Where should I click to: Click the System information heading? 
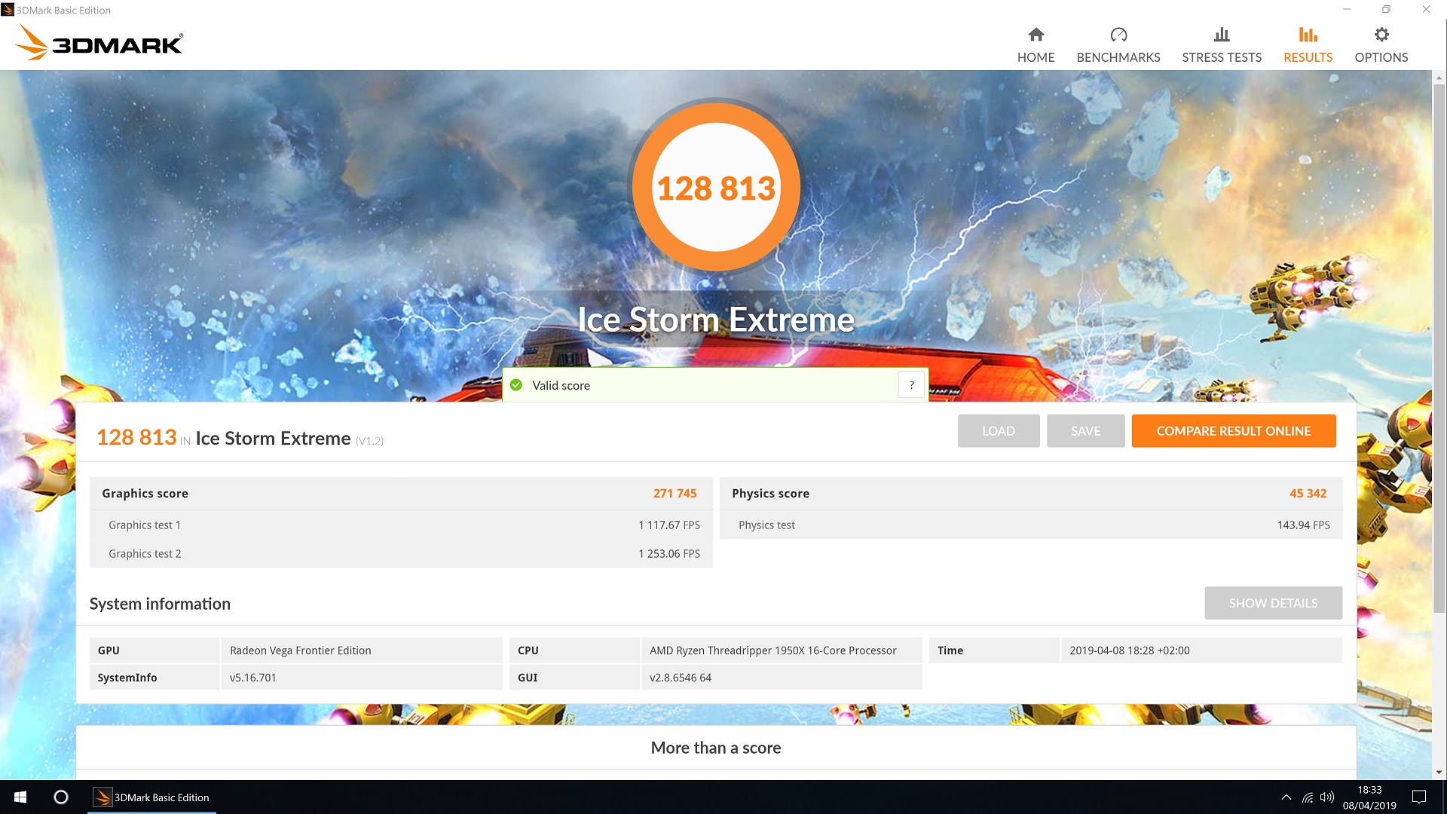pyautogui.click(x=160, y=604)
